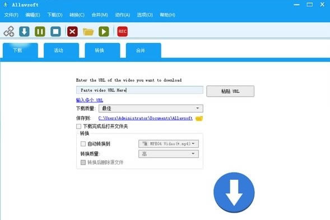Browse save location with yellow folder icon
The width and height of the screenshot is (330, 220).
pos(199,118)
